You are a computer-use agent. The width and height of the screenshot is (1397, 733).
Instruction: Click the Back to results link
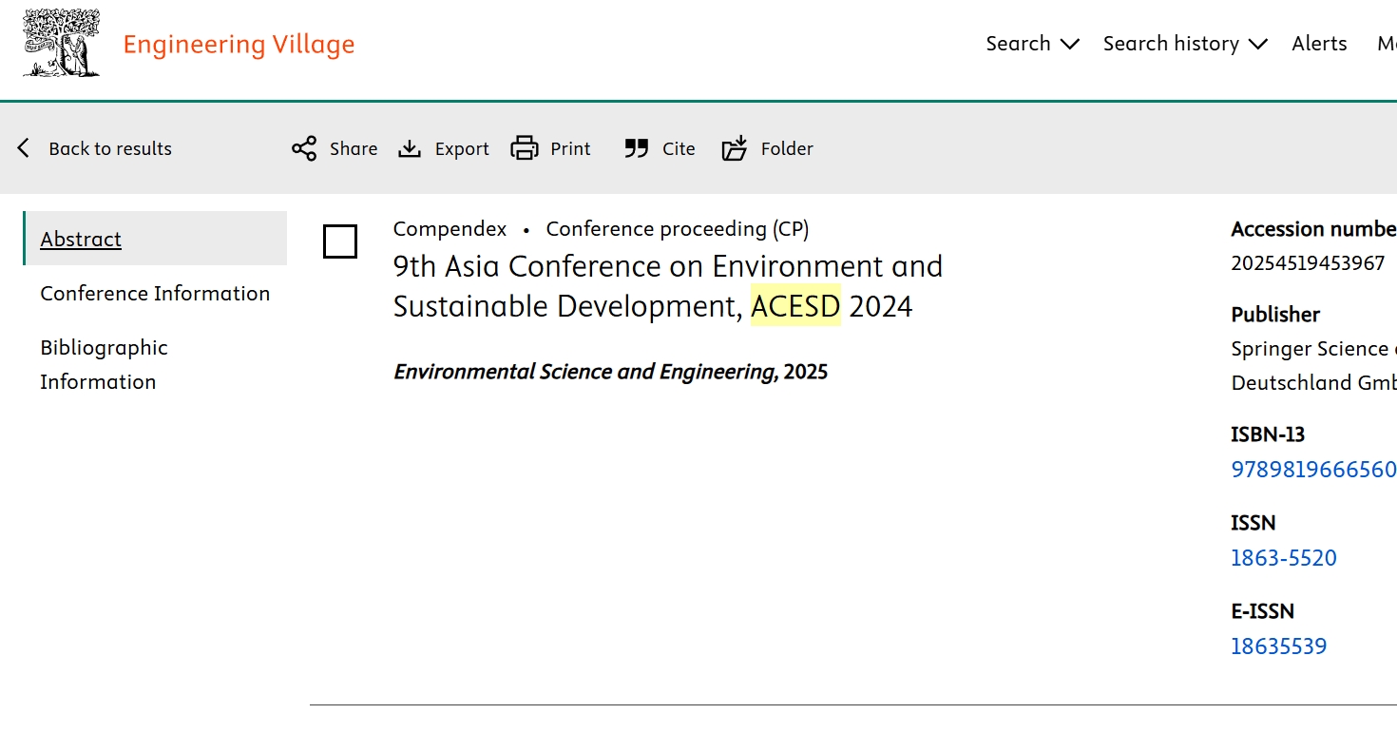[x=110, y=148]
